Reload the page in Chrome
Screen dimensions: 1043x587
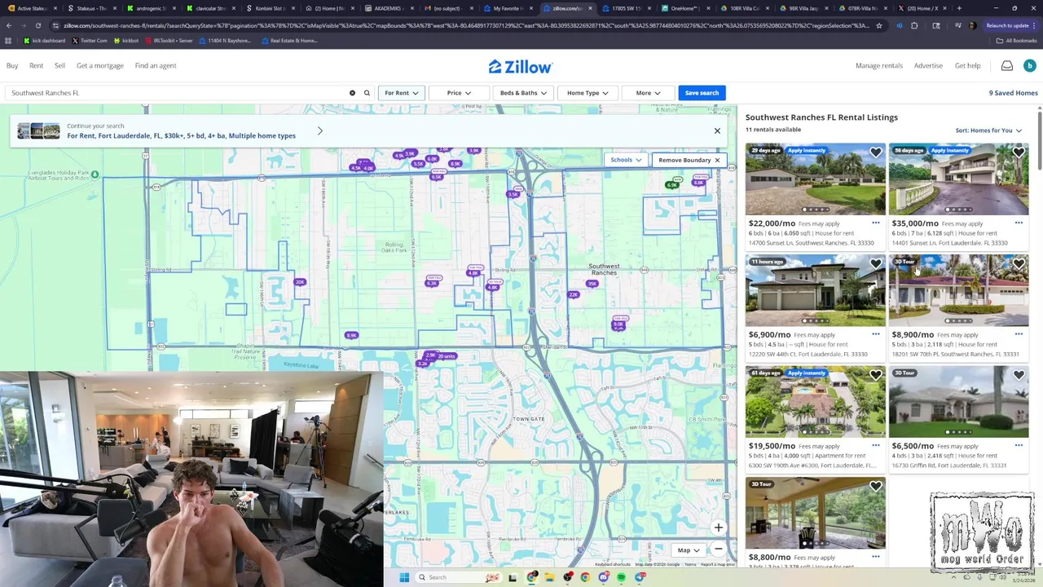[x=38, y=25]
